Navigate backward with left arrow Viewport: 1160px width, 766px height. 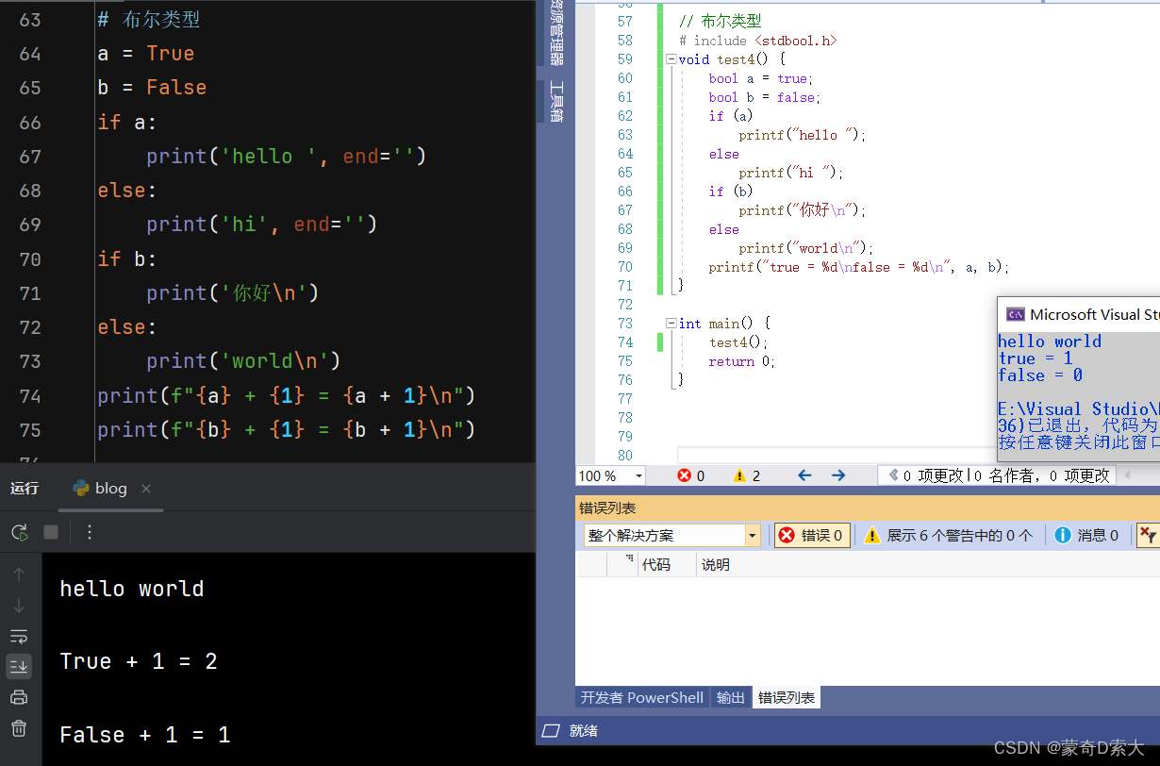[804, 475]
